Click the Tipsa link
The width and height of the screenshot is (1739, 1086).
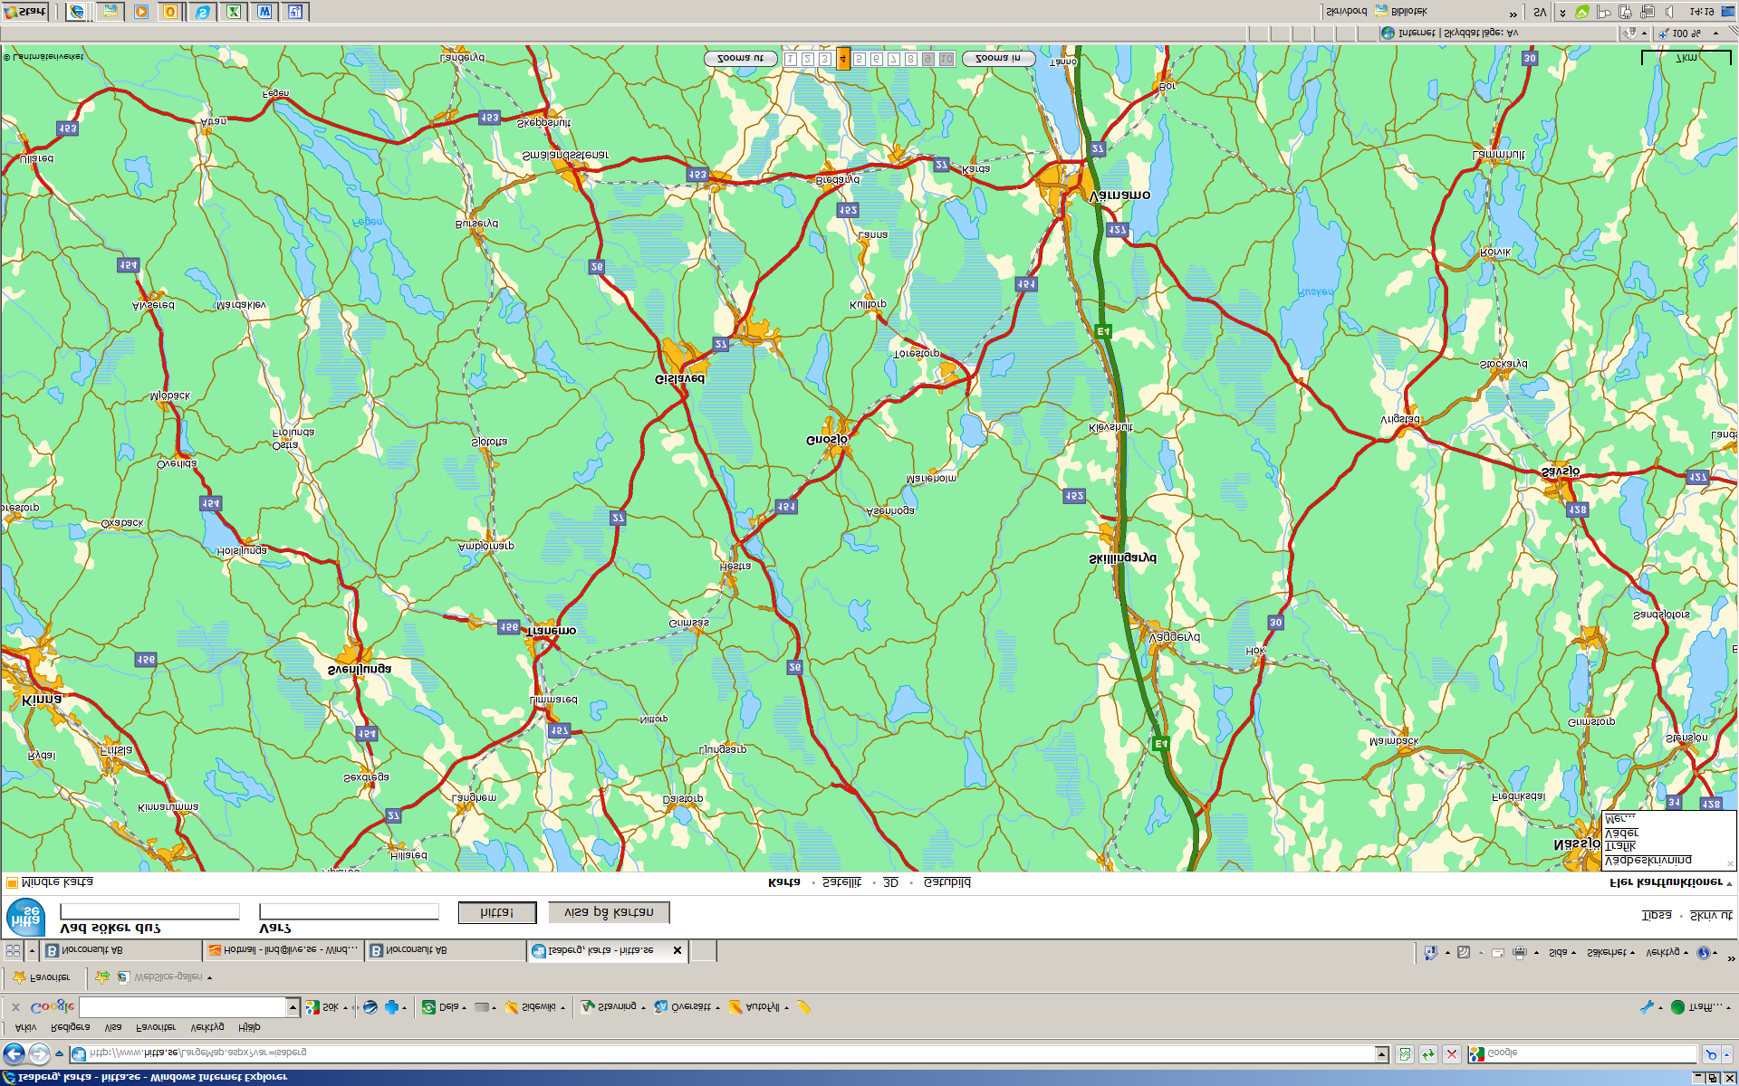tap(1657, 915)
